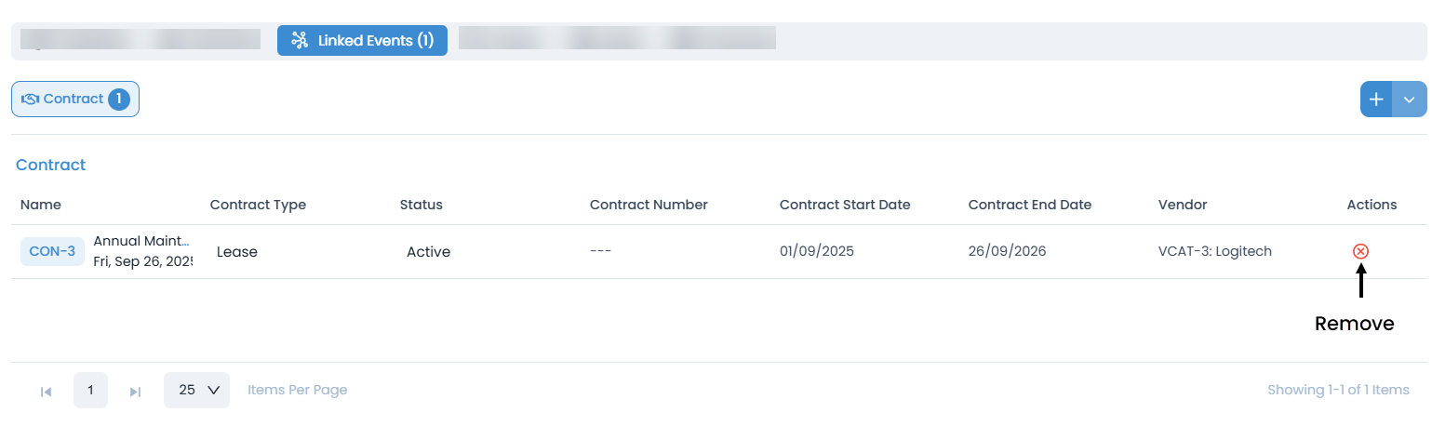Sort by Contract Start Date column header
Screen dimensions: 1432x439
[x=845, y=205]
